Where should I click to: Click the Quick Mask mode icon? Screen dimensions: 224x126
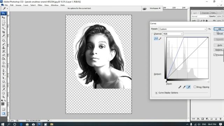tap(3, 110)
